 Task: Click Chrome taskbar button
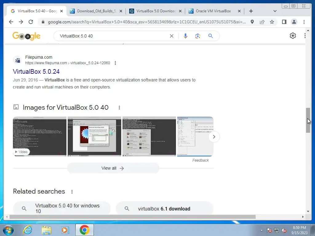(85, 230)
